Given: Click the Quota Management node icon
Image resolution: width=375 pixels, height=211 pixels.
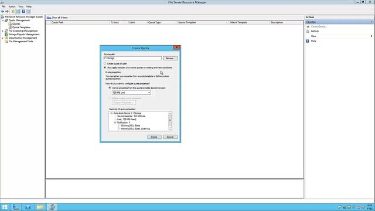Looking at the screenshot, I should pyautogui.click(x=6, y=21).
